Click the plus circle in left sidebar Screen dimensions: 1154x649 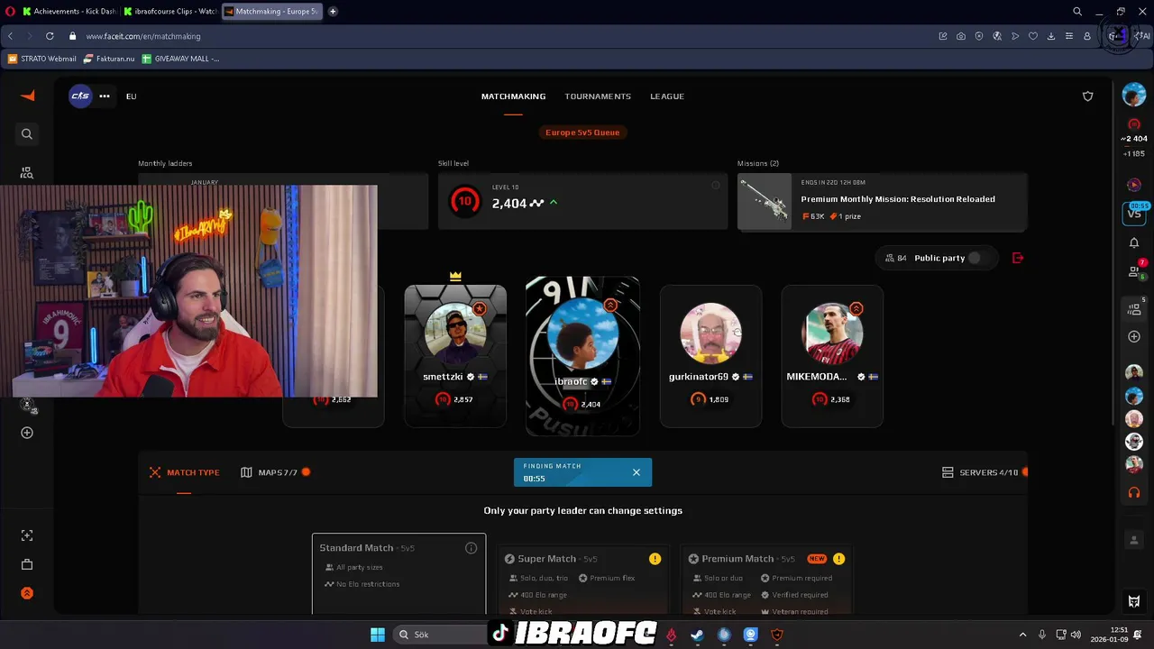tap(27, 433)
